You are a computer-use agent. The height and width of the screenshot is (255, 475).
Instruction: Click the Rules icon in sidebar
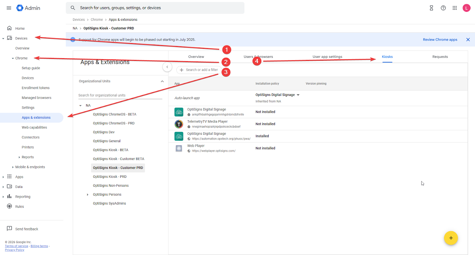(x=9, y=206)
